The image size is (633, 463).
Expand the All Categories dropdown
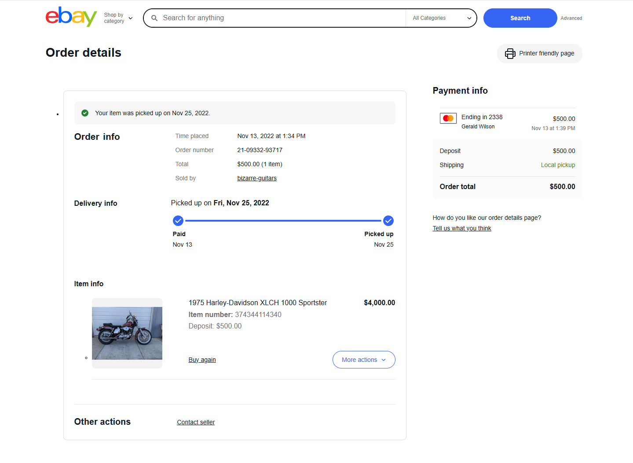[441, 18]
